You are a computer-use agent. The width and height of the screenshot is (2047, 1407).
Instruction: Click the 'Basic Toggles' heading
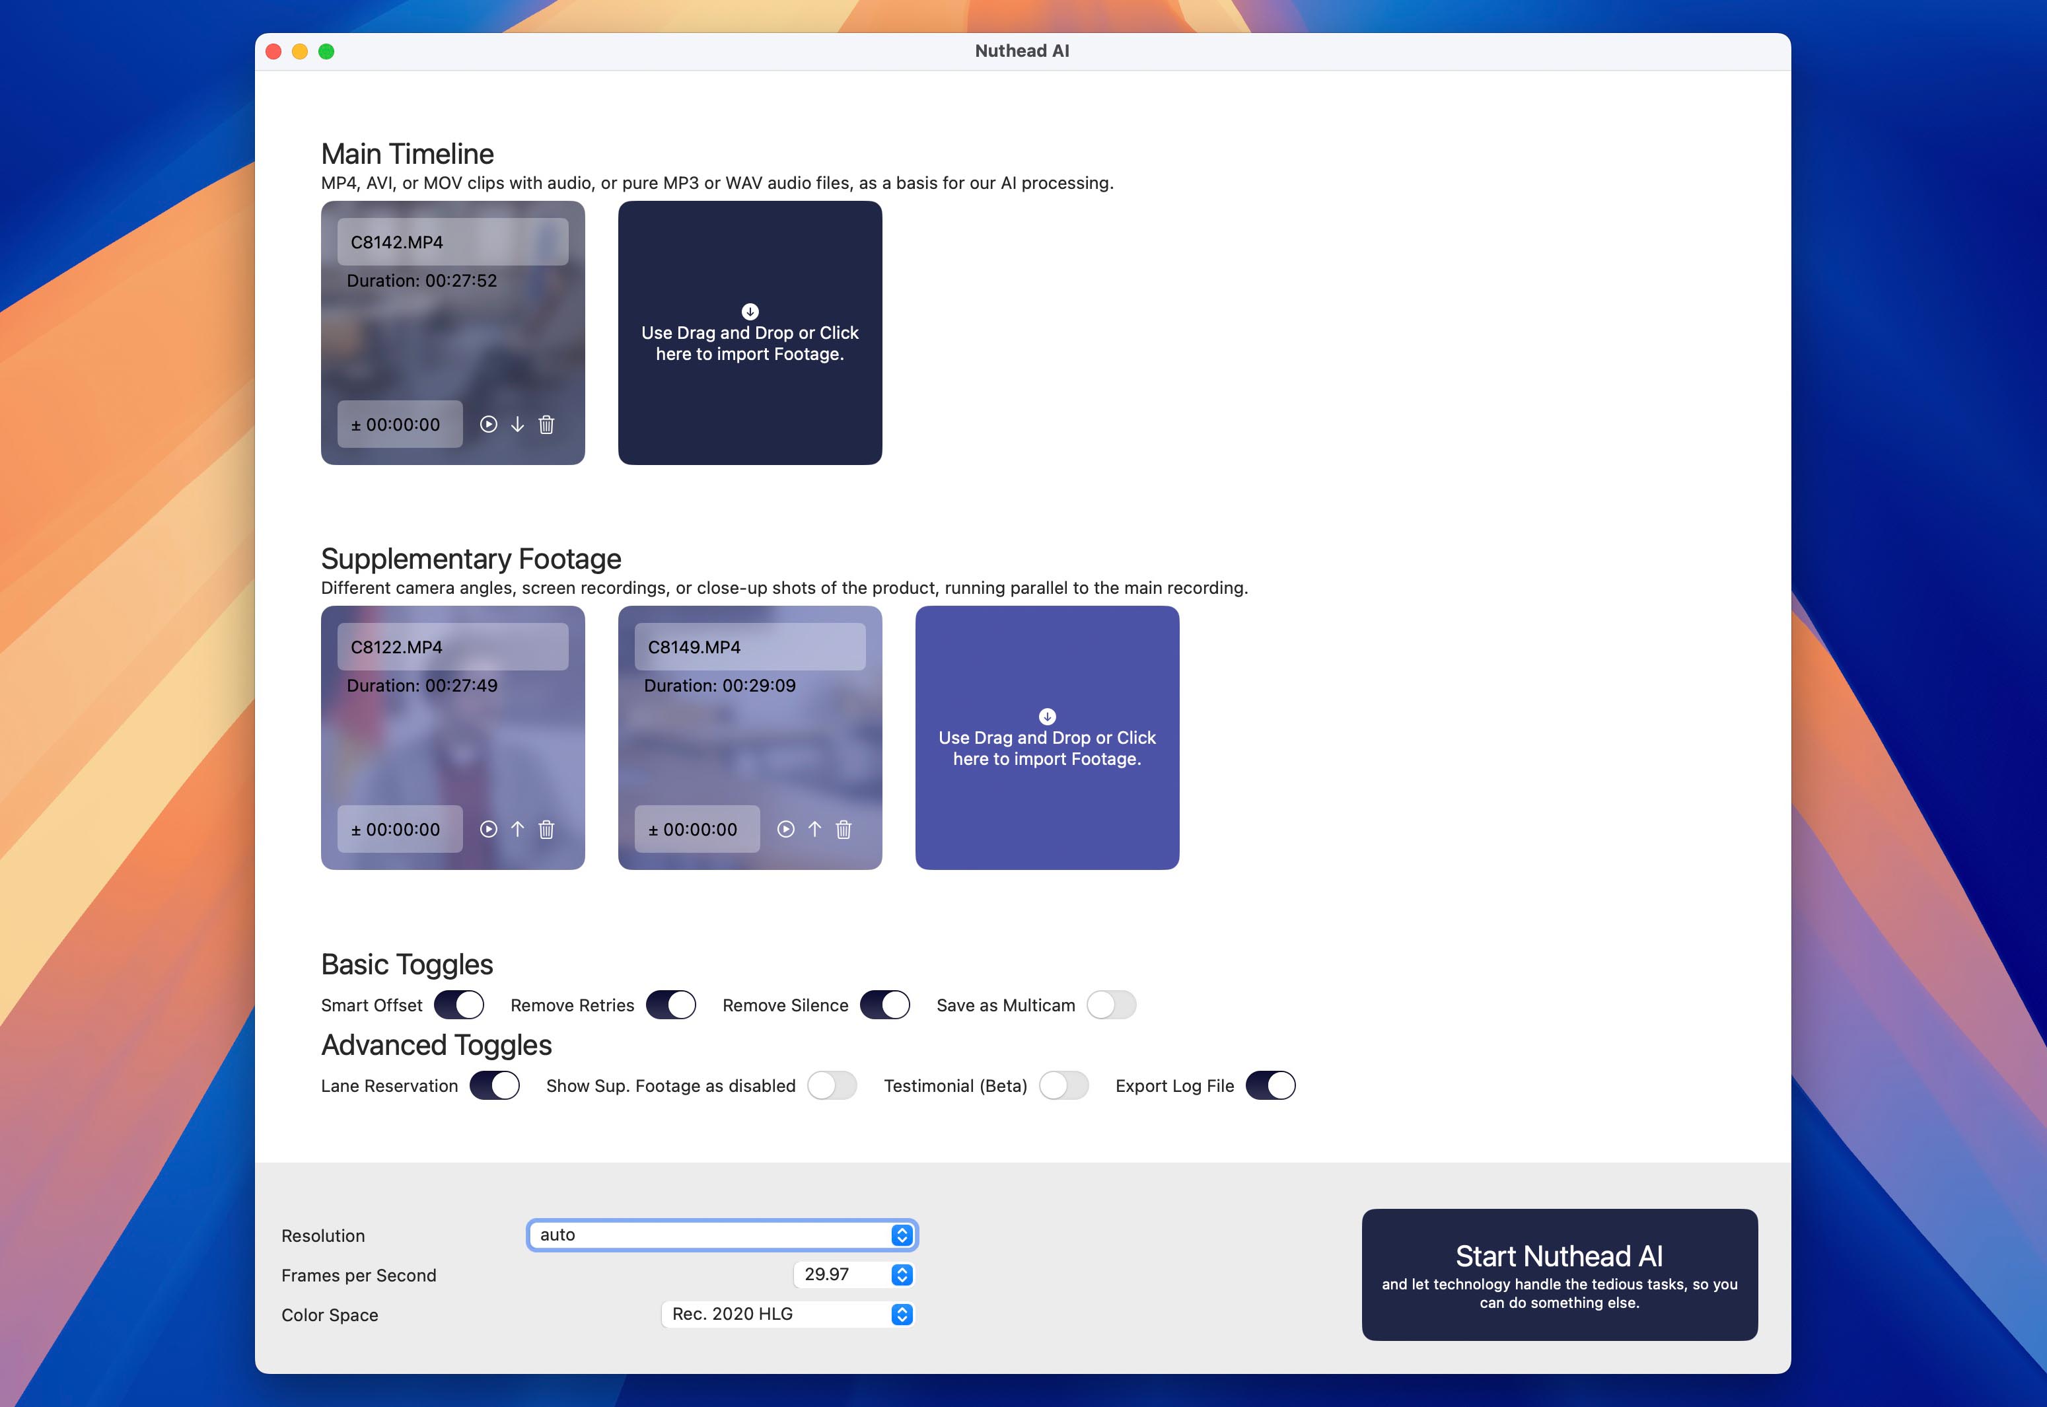[x=408, y=964]
